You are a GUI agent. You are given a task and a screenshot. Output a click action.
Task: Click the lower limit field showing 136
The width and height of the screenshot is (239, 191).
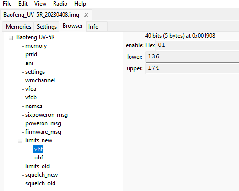pos(192,57)
